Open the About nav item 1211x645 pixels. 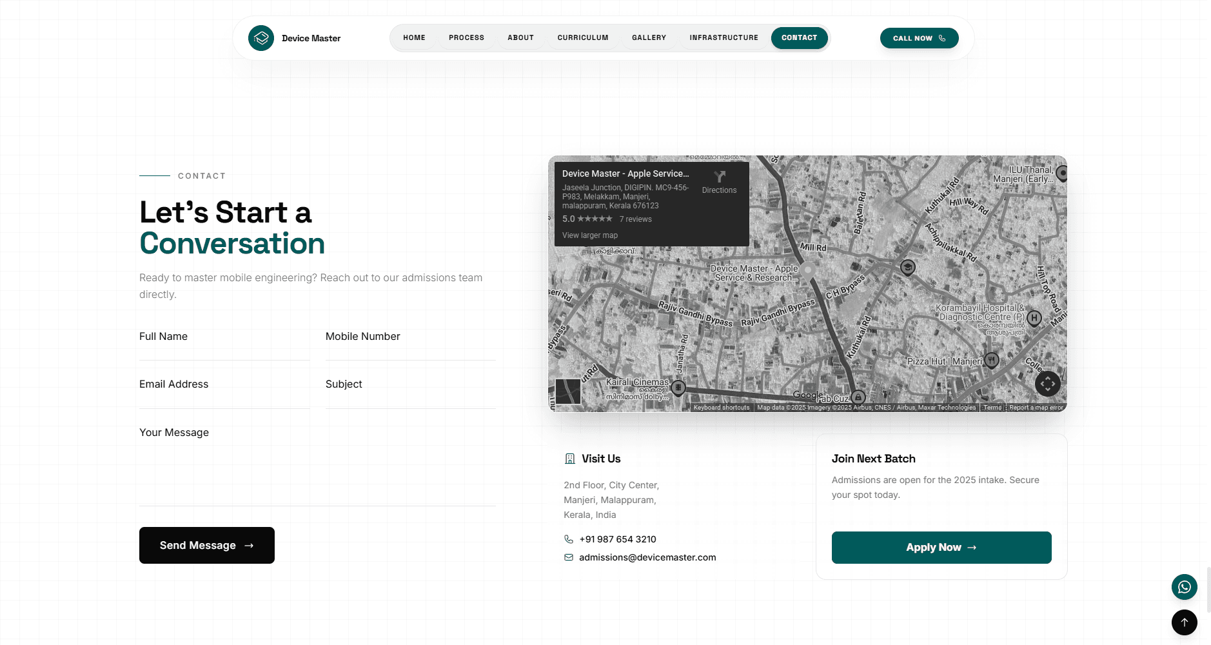(x=520, y=38)
